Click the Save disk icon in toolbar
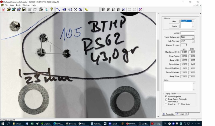This screenshot has width=215, height=126. click(x=24, y=9)
